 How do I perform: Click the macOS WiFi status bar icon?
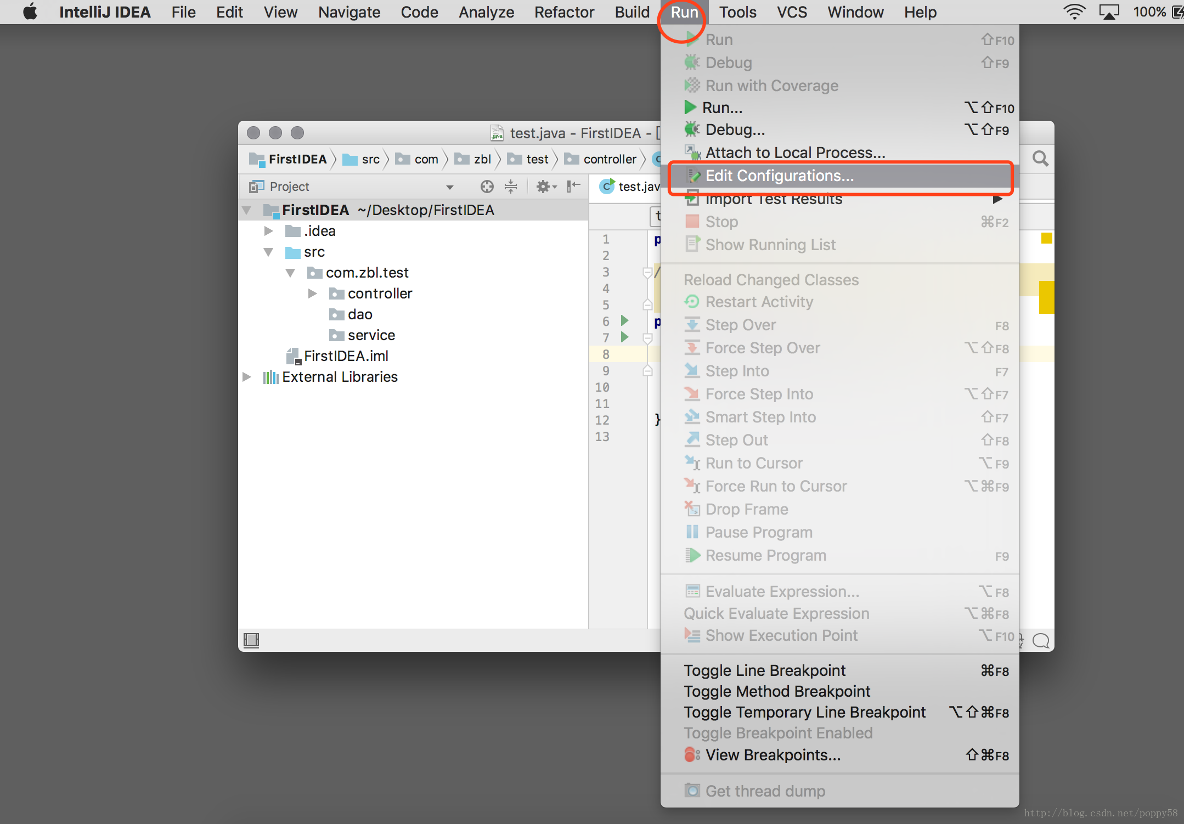1072,12
